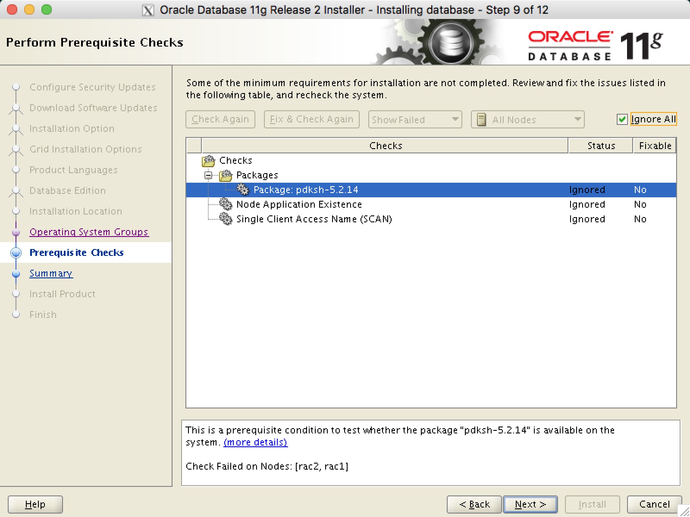
Task: Click the Check Again button
Action: pyautogui.click(x=220, y=119)
